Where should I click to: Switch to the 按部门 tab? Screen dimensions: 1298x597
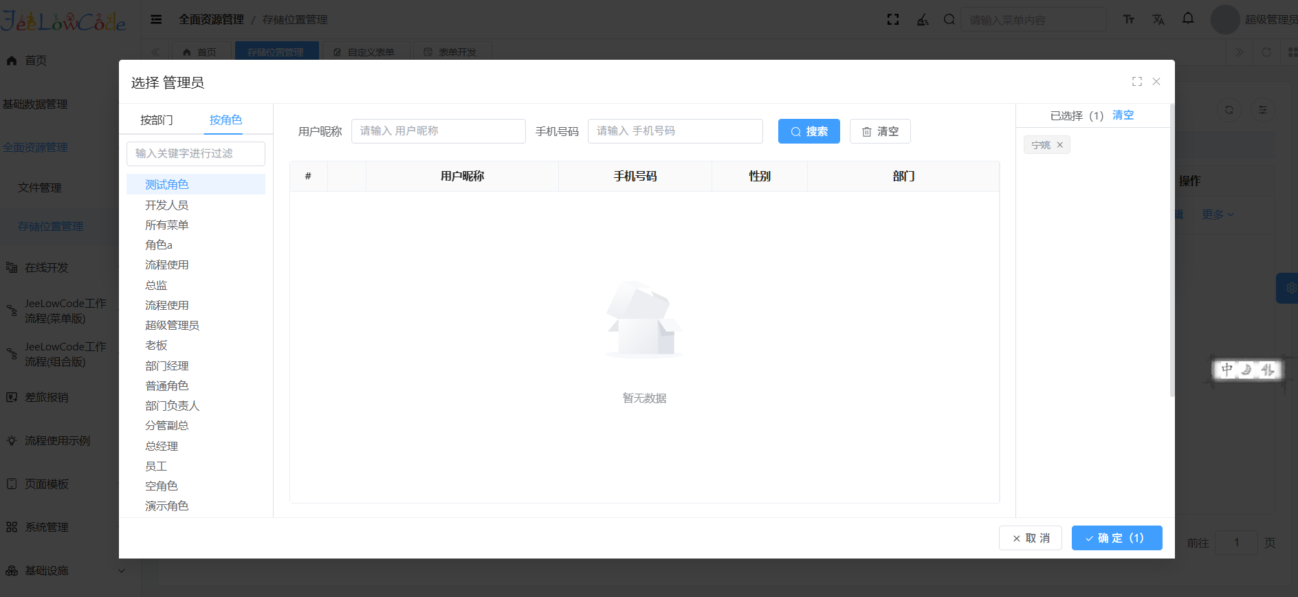pyautogui.click(x=157, y=120)
